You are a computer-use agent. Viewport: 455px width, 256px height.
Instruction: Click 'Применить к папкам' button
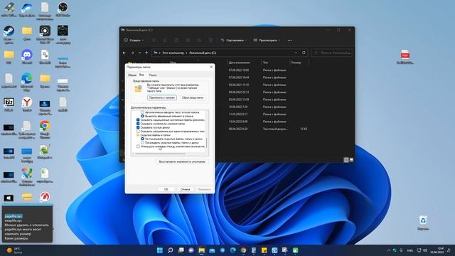pyautogui.click(x=162, y=97)
